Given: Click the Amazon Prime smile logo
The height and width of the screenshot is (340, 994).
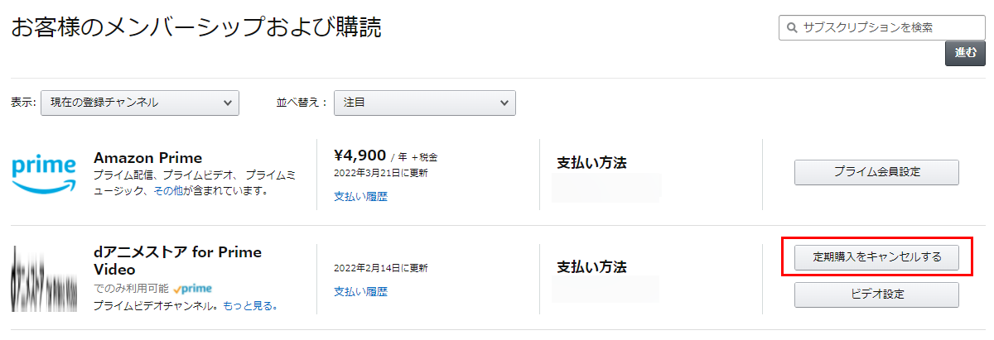Looking at the screenshot, I should [x=44, y=174].
